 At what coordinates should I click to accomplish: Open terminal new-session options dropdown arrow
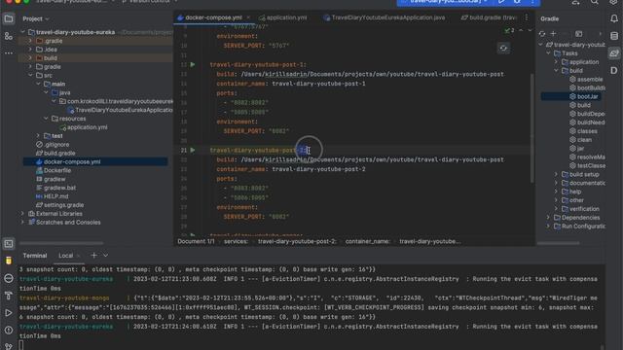click(x=106, y=256)
